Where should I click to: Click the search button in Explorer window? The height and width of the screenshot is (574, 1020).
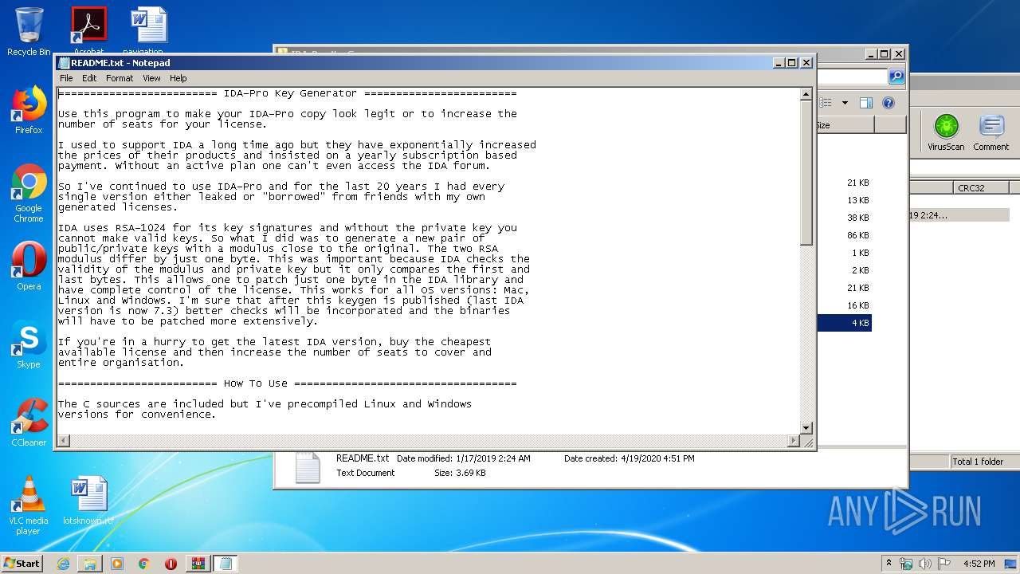896,77
